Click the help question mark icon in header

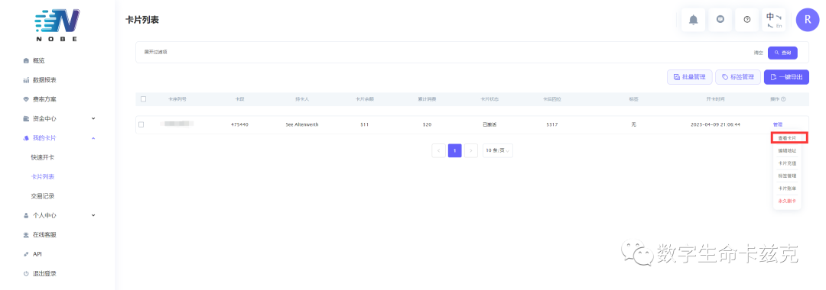747,20
